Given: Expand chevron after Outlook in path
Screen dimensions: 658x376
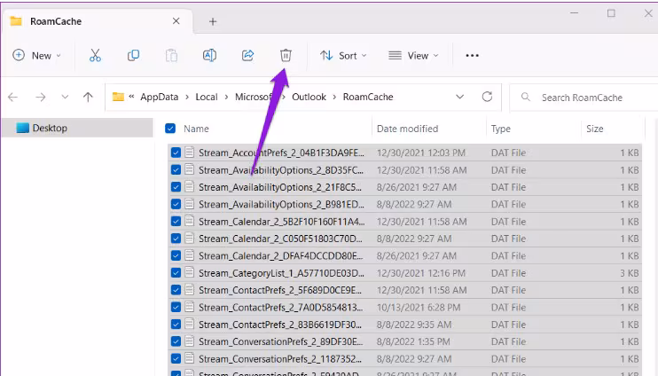Looking at the screenshot, I should point(334,97).
